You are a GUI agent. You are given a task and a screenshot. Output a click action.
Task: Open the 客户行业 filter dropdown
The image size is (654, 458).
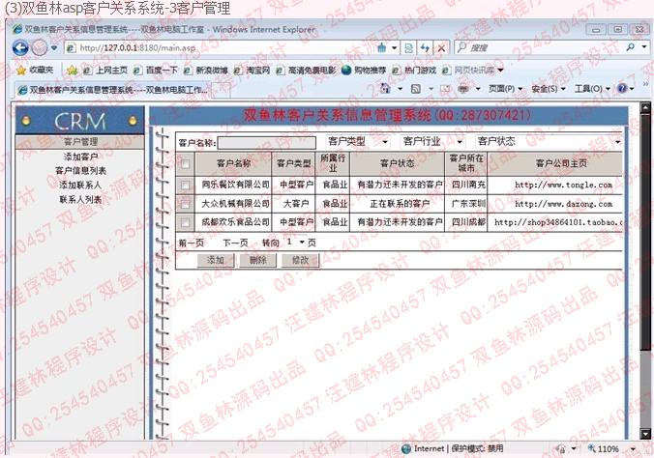click(433, 142)
